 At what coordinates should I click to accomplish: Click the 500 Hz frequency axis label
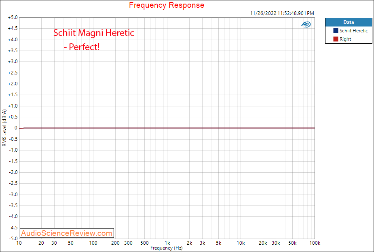(x=144, y=243)
